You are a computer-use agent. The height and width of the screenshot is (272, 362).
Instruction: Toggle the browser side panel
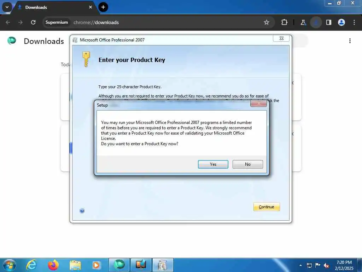point(329,22)
